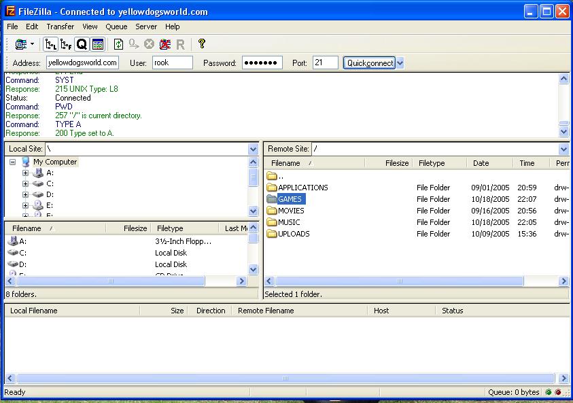Open the Quickconnect history dropdown arrow
The image size is (573, 403).
[x=400, y=63]
